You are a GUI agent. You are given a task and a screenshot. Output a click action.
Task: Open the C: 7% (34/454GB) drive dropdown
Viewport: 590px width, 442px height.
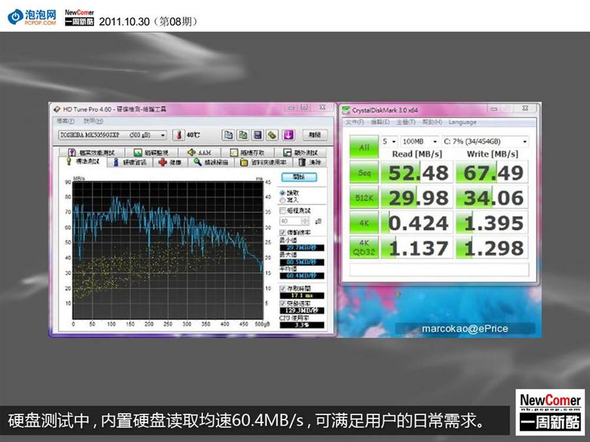coord(485,141)
